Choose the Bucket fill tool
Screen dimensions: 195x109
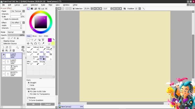point(36,58)
